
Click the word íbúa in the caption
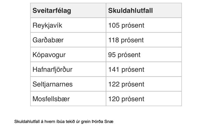[59, 121]
